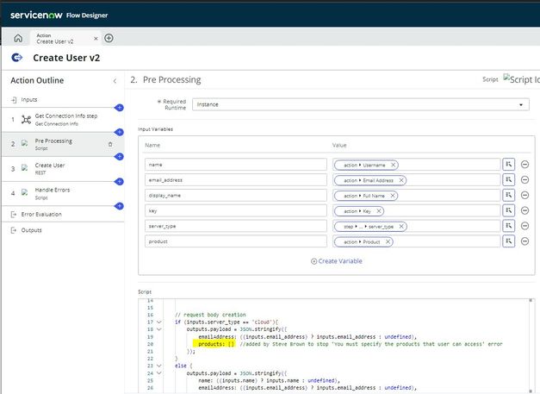Click the servicenow logo
Viewport: 540px width, 394px height.
tap(36, 15)
